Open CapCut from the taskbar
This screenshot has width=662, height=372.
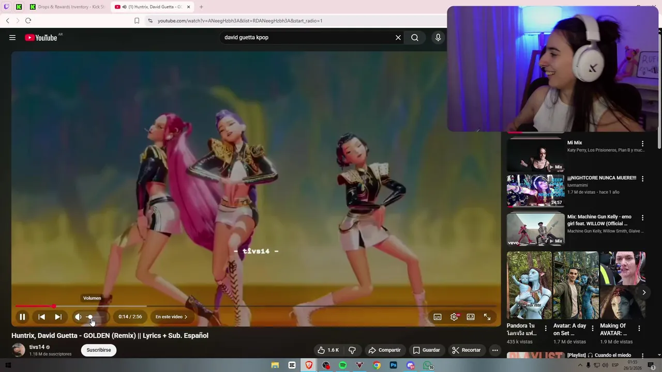point(292,365)
